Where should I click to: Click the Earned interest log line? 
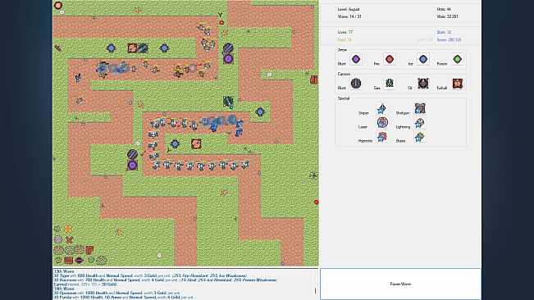pos(85,284)
